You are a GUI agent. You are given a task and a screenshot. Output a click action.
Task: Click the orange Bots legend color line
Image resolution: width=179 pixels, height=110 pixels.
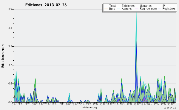pyautogui.click(x=106, y=9)
